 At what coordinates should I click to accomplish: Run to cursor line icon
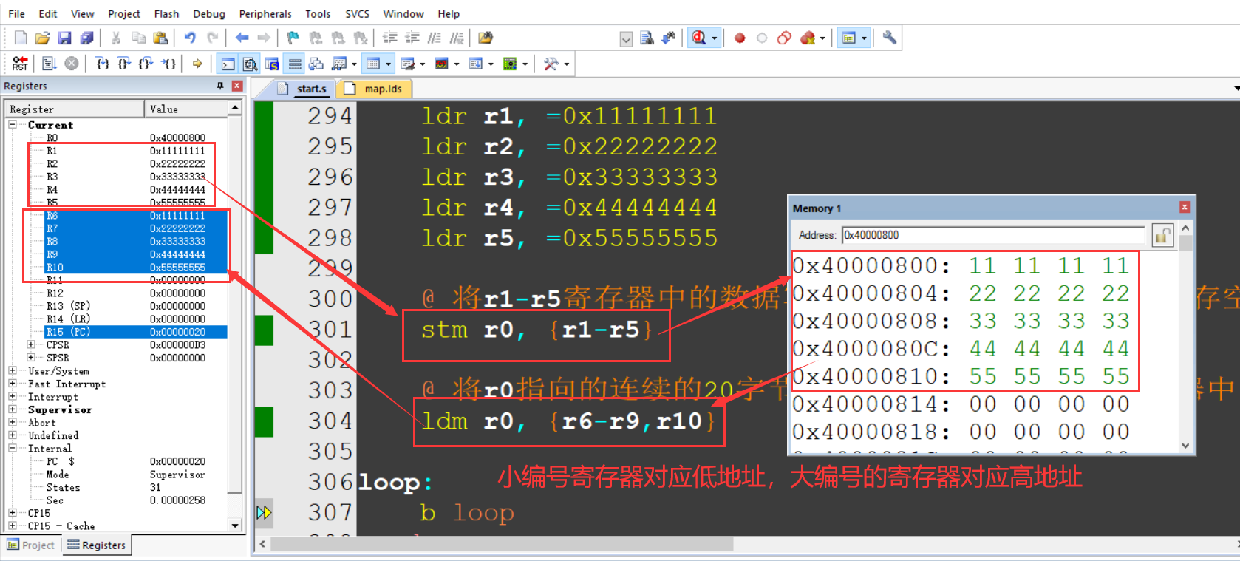[x=168, y=64]
